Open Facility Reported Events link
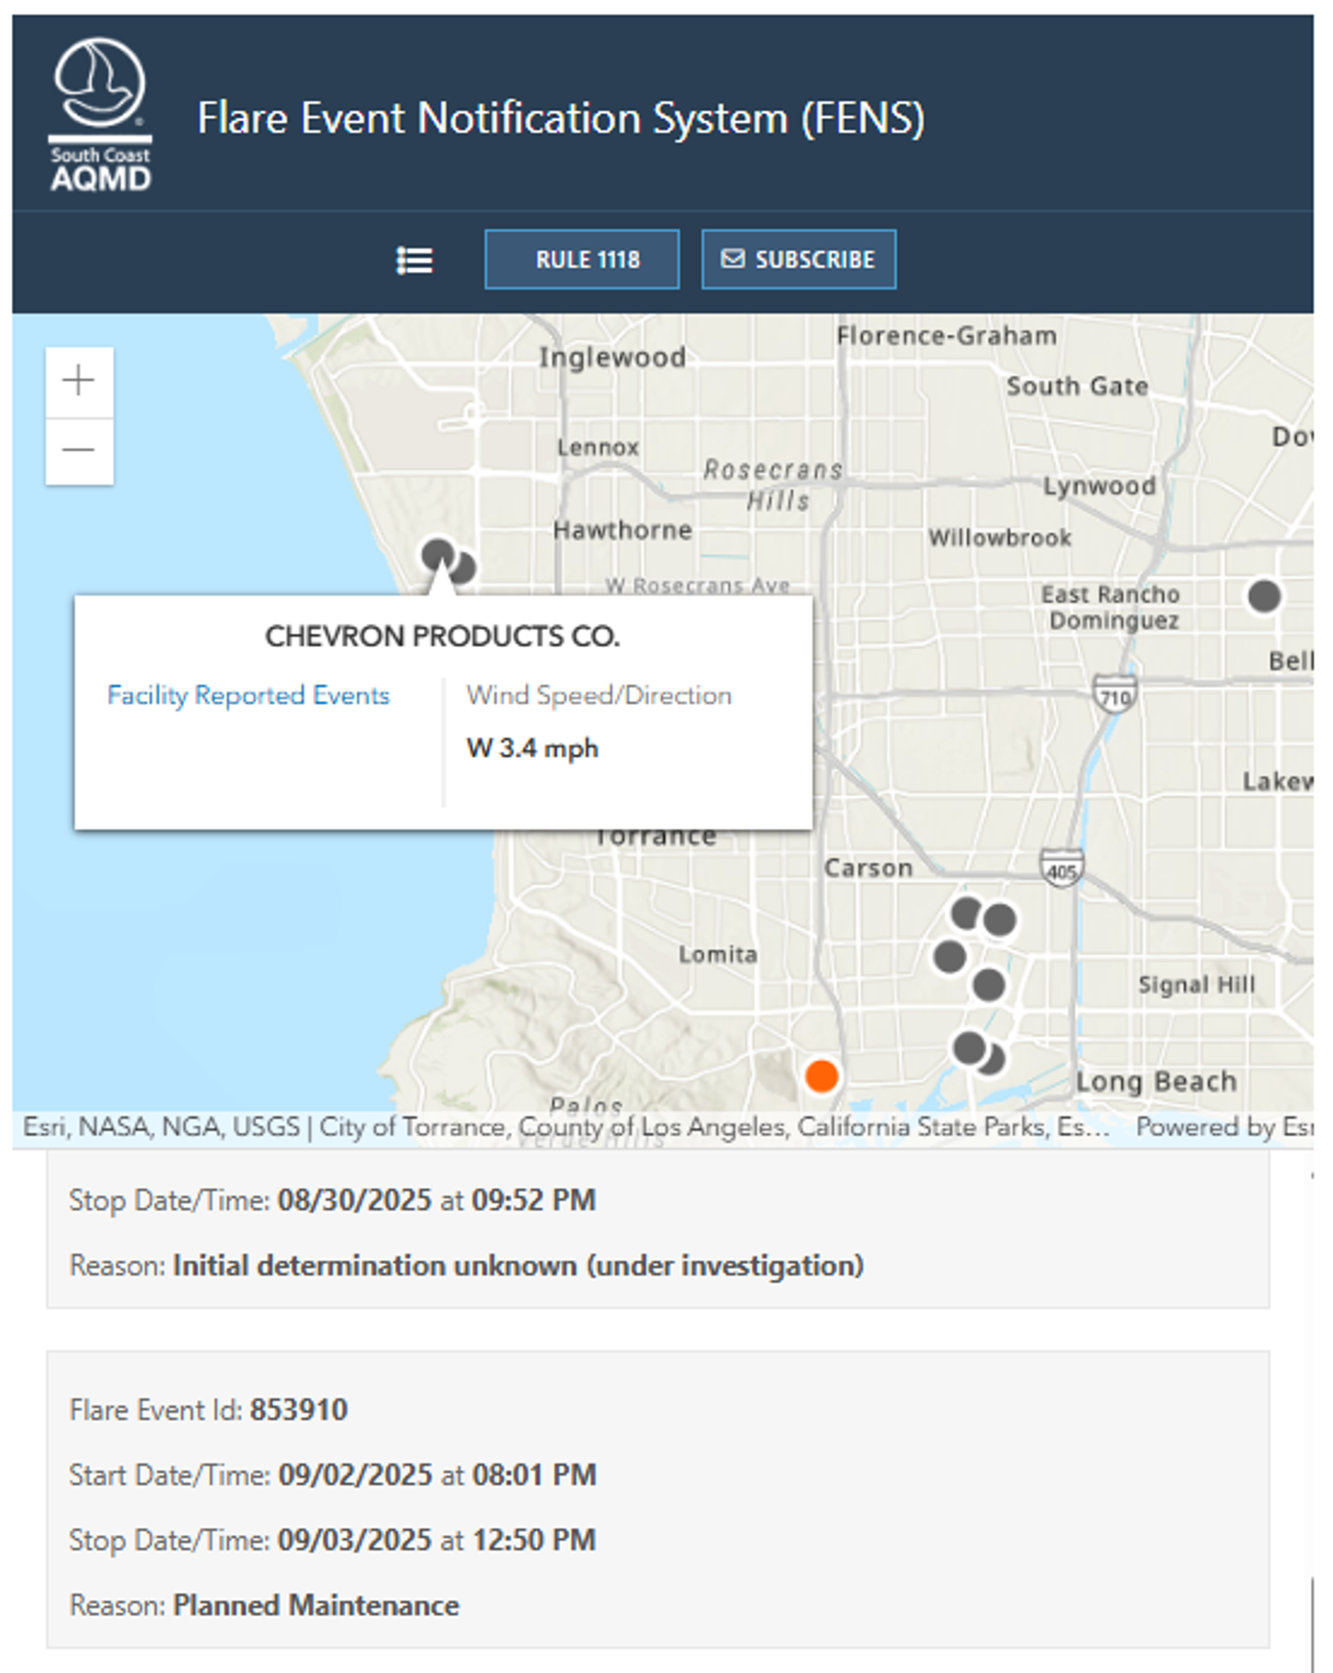 [x=248, y=695]
